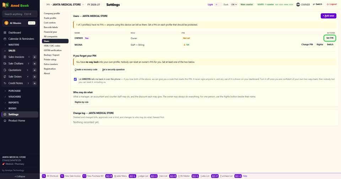The height and width of the screenshot is (179, 341).
Task: Click the Calendar & Reminders calendar icon
Action: tap(5, 39)
